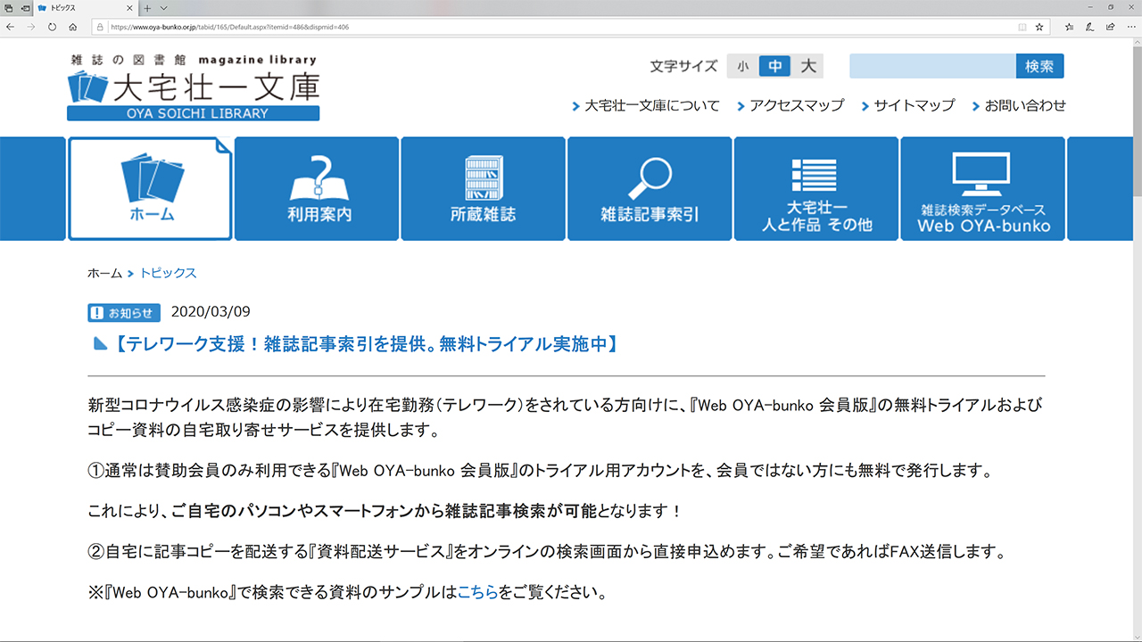Click the date 2020/03/09
This screenshot has height=642, width=1142.
coord(211,312)
